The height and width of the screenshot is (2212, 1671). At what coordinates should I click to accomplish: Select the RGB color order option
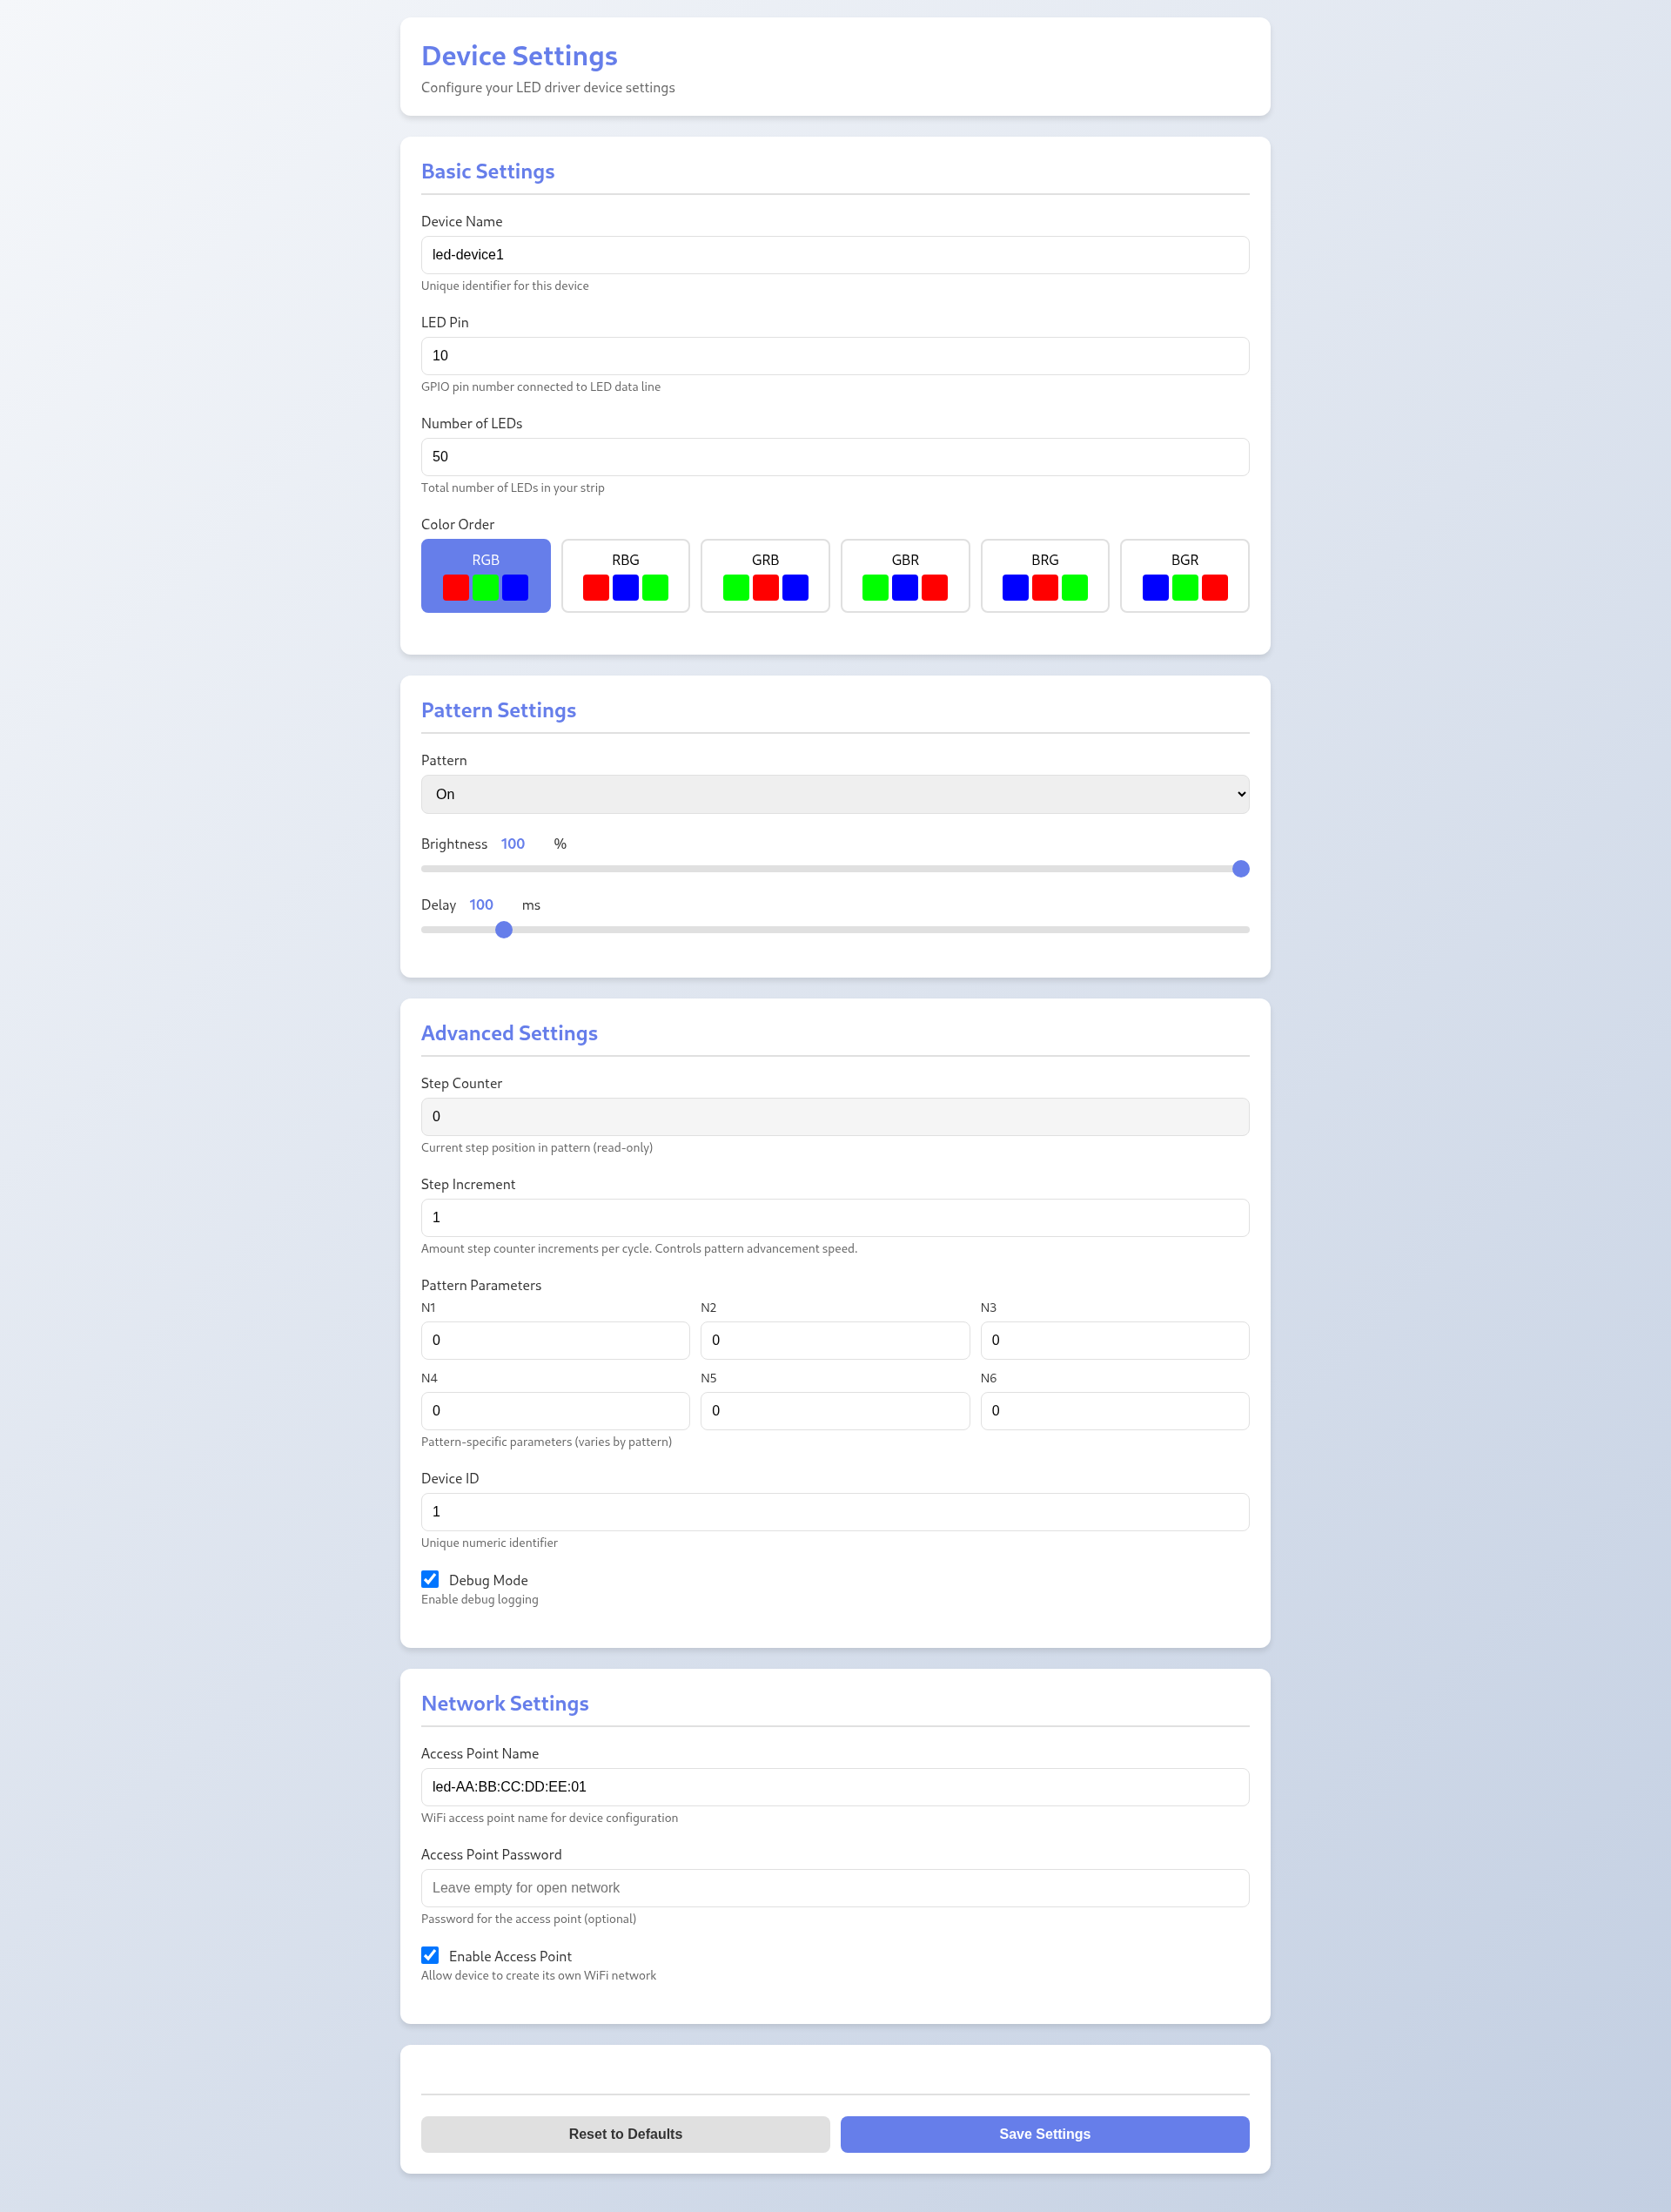click(x=485, y=575)
